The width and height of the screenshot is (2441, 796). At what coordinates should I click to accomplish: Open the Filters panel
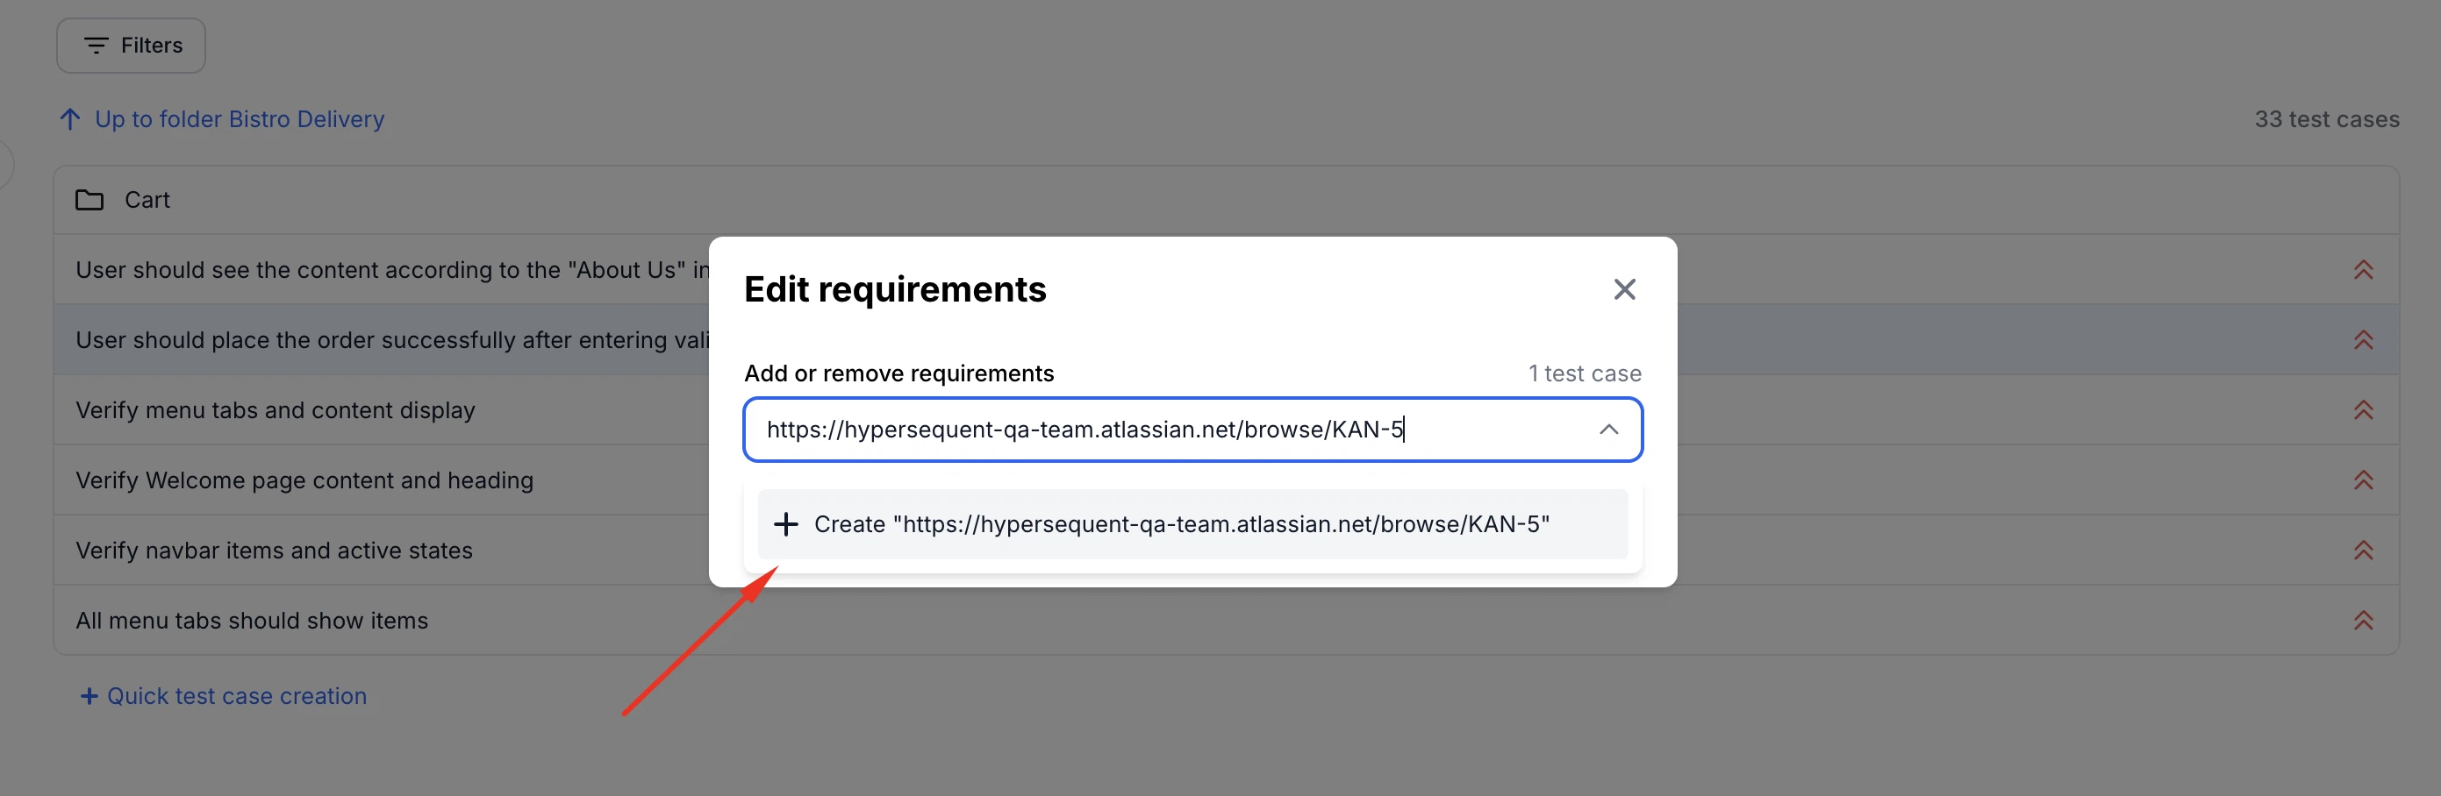(x=130, y=45)
